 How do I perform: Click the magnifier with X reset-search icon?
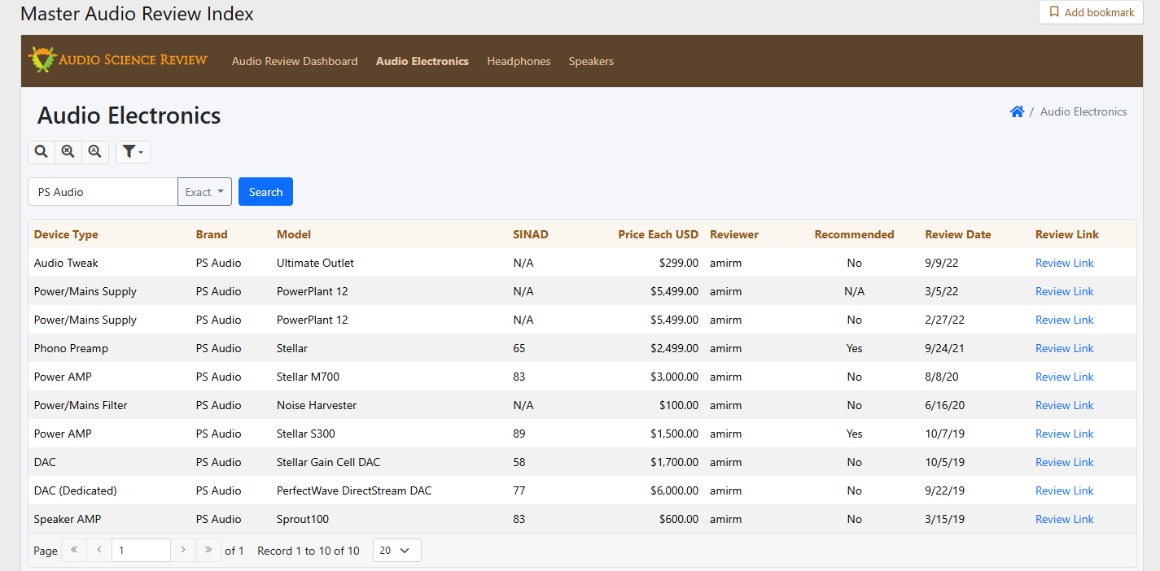(x=68, y=152)
